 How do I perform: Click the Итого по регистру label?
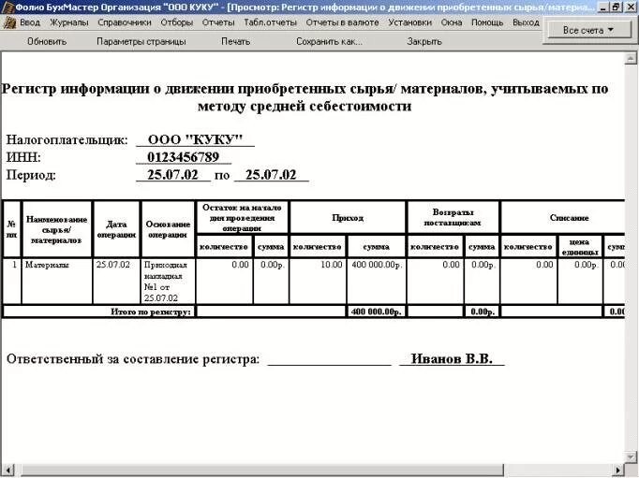(x=151, y=311)
